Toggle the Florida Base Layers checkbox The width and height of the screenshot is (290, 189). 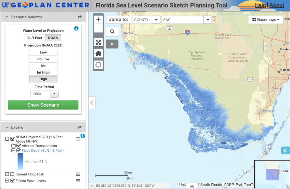point(12,181)
